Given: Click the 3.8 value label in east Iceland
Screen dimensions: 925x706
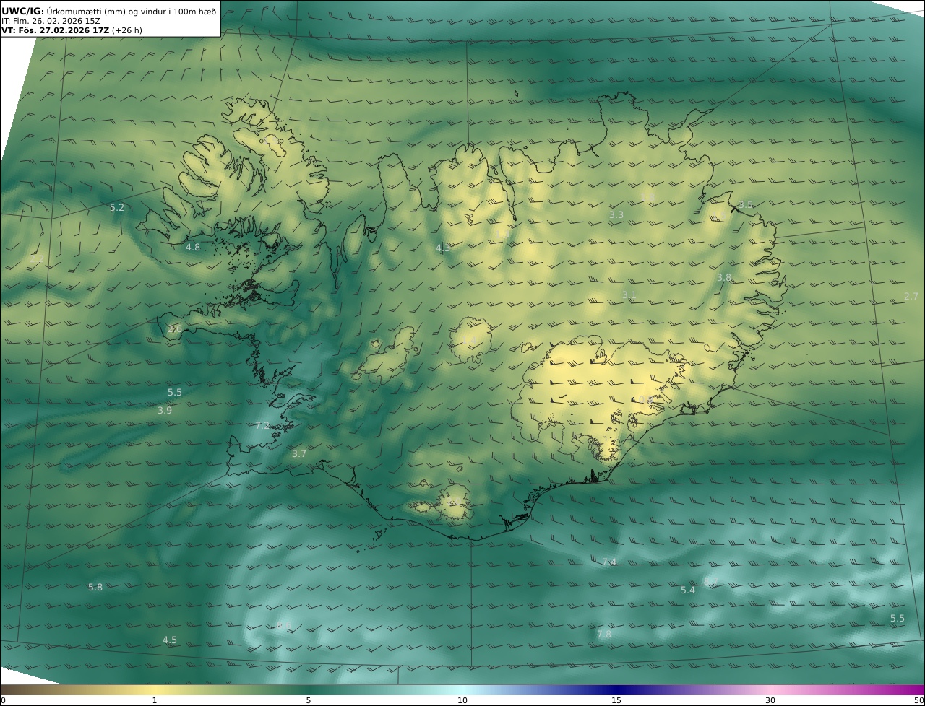Looking at the screenshot, I should 724,278.
